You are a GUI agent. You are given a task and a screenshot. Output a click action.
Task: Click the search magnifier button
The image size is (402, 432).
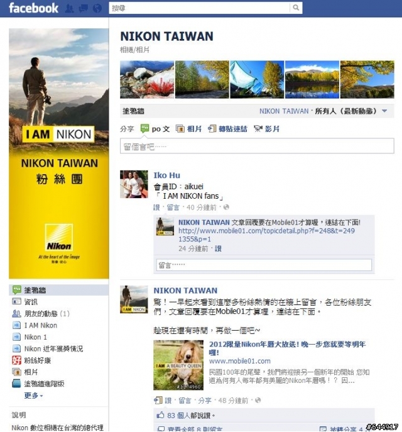coord(296,8)
